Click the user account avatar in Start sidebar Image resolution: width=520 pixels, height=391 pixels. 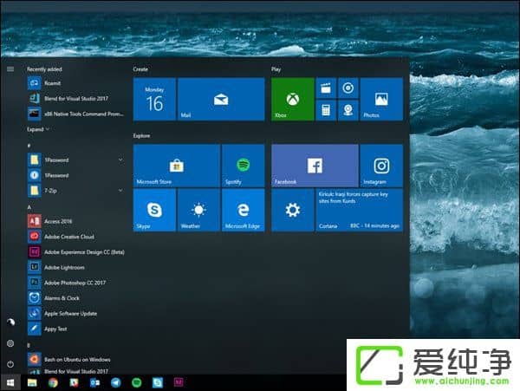pos(10,322)
